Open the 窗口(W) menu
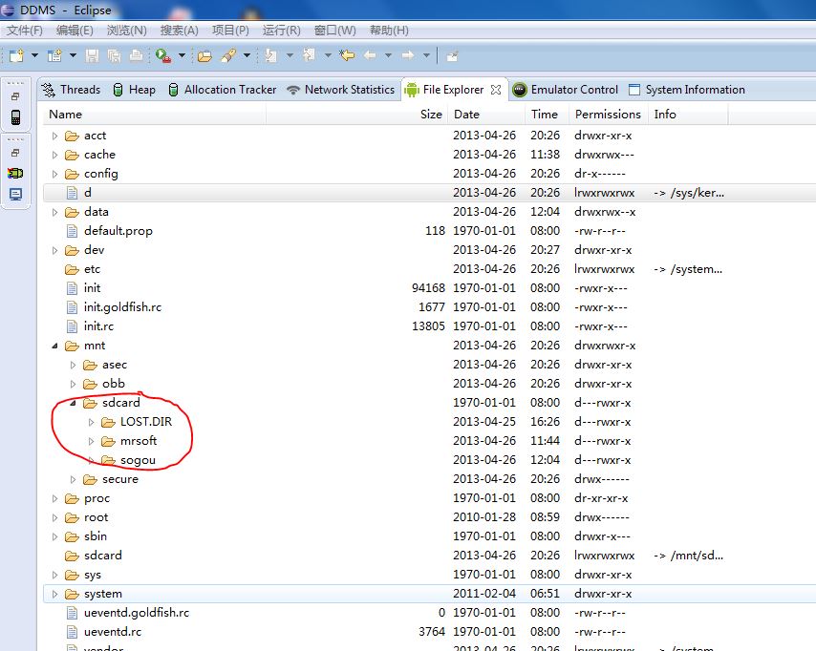 [x=334, y=31]
